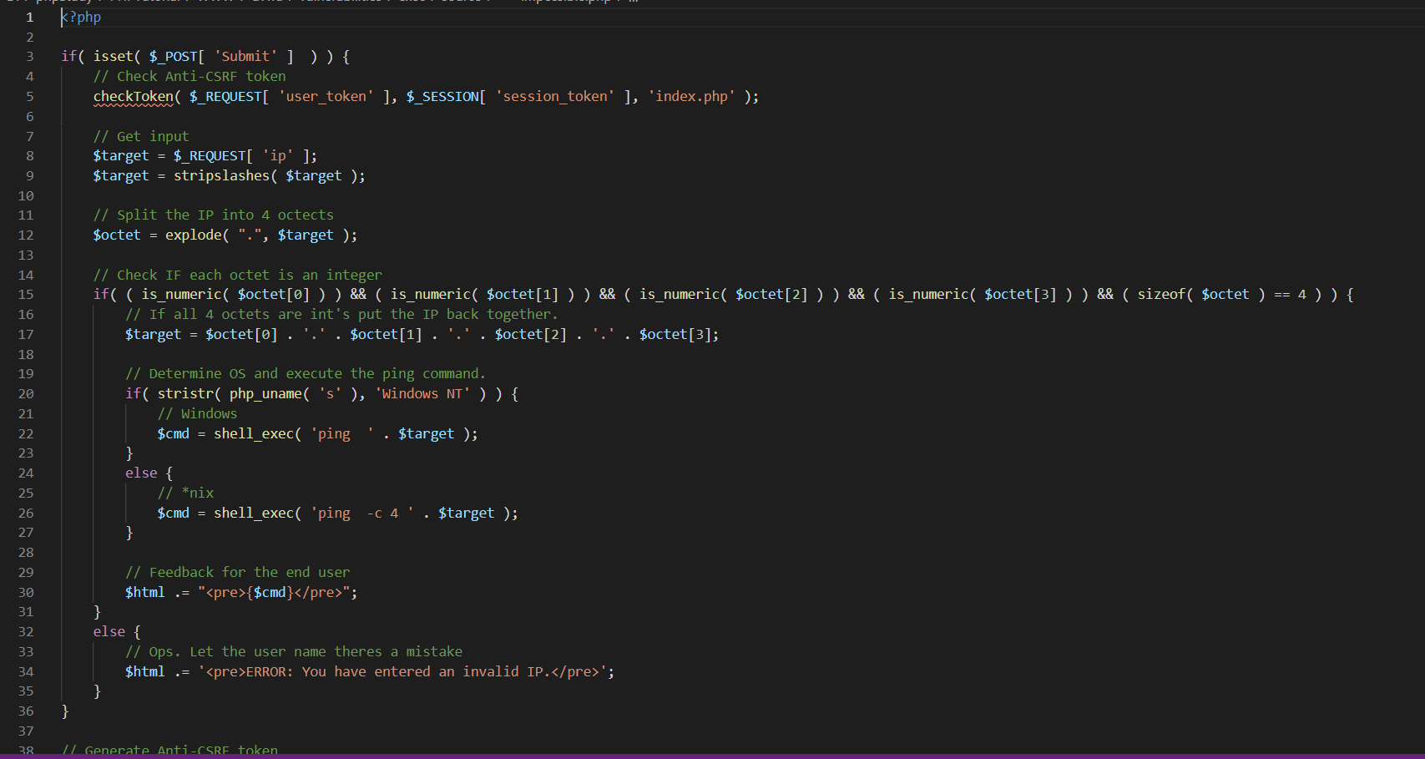Click the 'session_token' string
Viewport: 1425px width, 759px height.
click(x=555, y=97)
